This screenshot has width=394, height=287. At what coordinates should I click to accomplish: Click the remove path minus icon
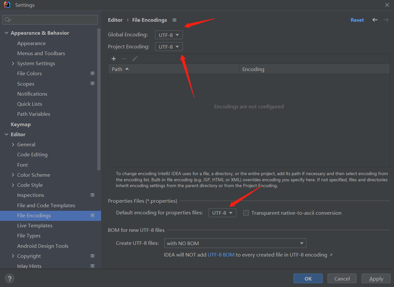click(124, 59)
